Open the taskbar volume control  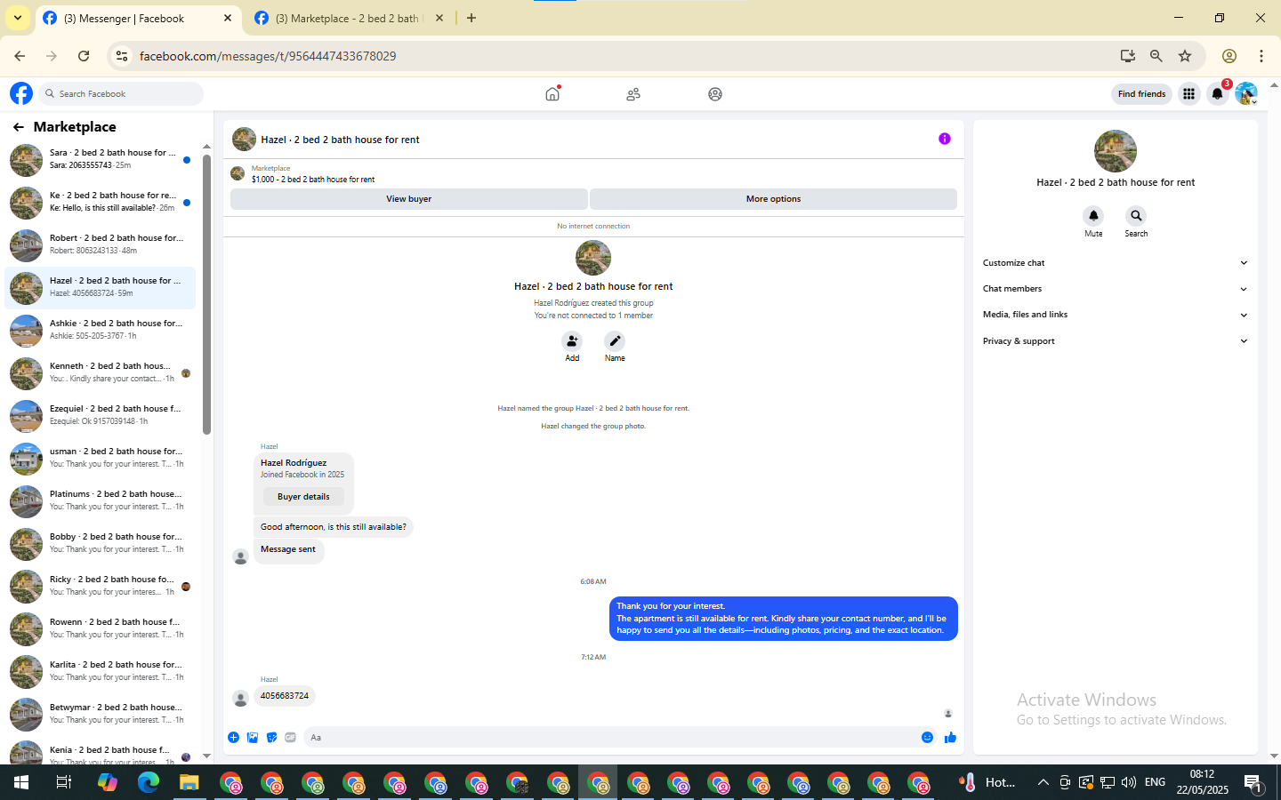pyautogui.click(x=1129, y=782)
